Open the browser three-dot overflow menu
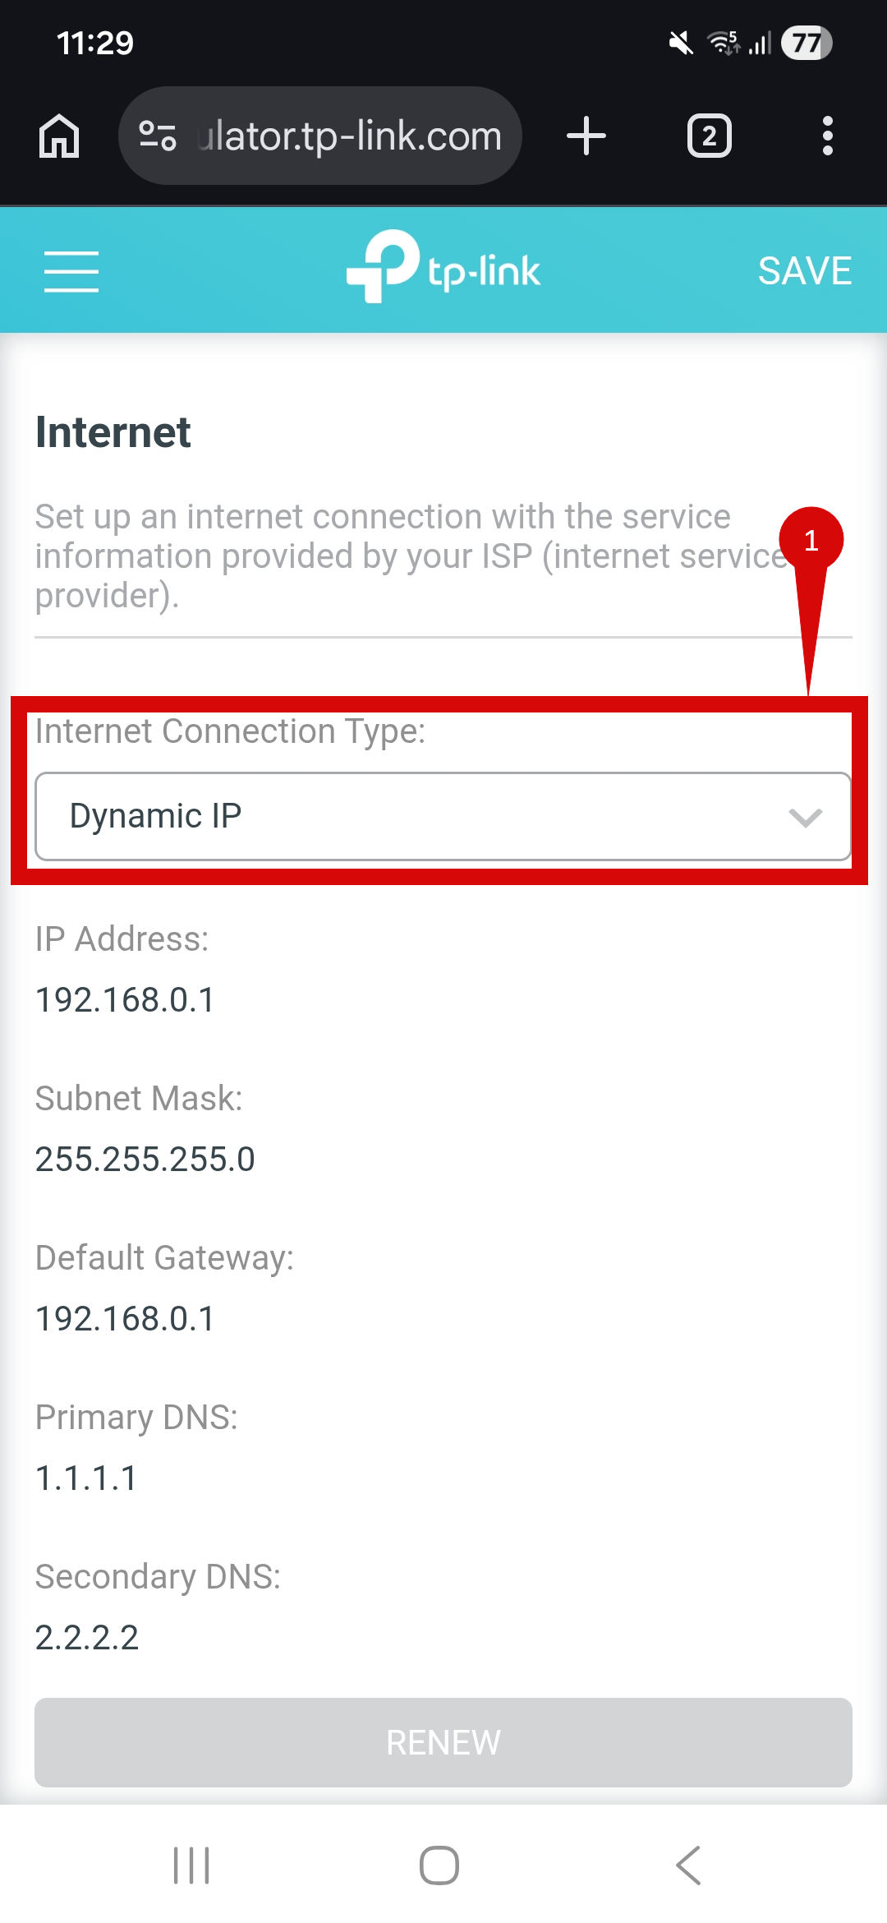Screen dimensions: 887x1923 tap(827, 136)
